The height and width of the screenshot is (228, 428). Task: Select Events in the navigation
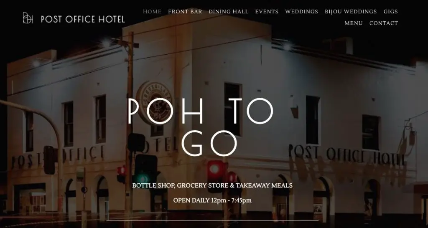267,11
